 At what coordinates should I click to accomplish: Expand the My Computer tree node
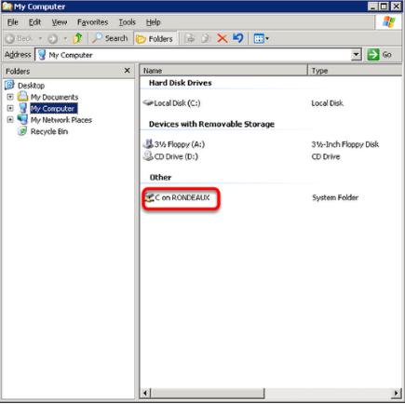[10, 108]
